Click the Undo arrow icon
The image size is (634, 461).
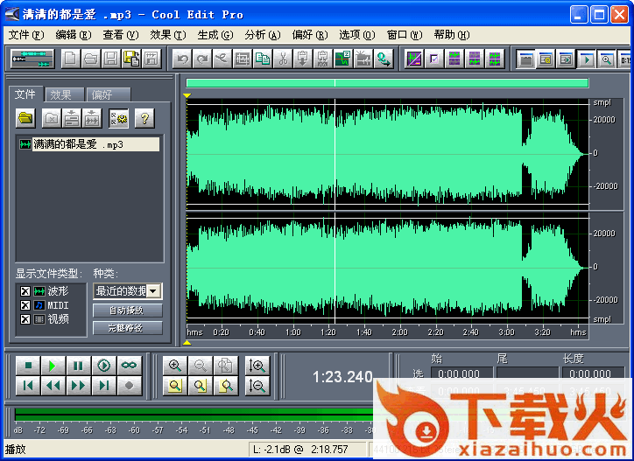182,59
